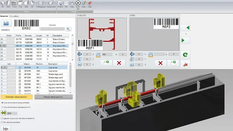Click the length icon in STOP2 panel
This screenshot has width=233, height=131.
tap(150, 55)
